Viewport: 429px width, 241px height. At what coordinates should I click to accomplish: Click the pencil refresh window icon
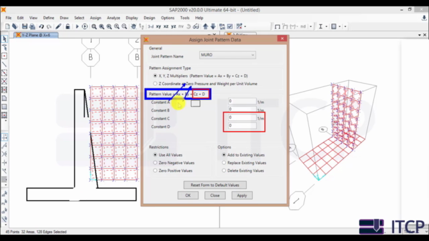point(58,26)
